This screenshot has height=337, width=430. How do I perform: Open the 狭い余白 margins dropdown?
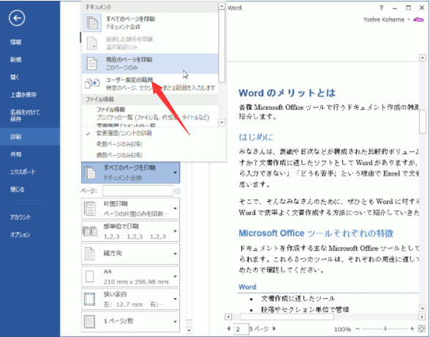(130, 299)
